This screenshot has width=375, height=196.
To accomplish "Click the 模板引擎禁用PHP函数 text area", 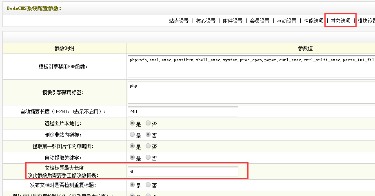I will coord(251,66).
